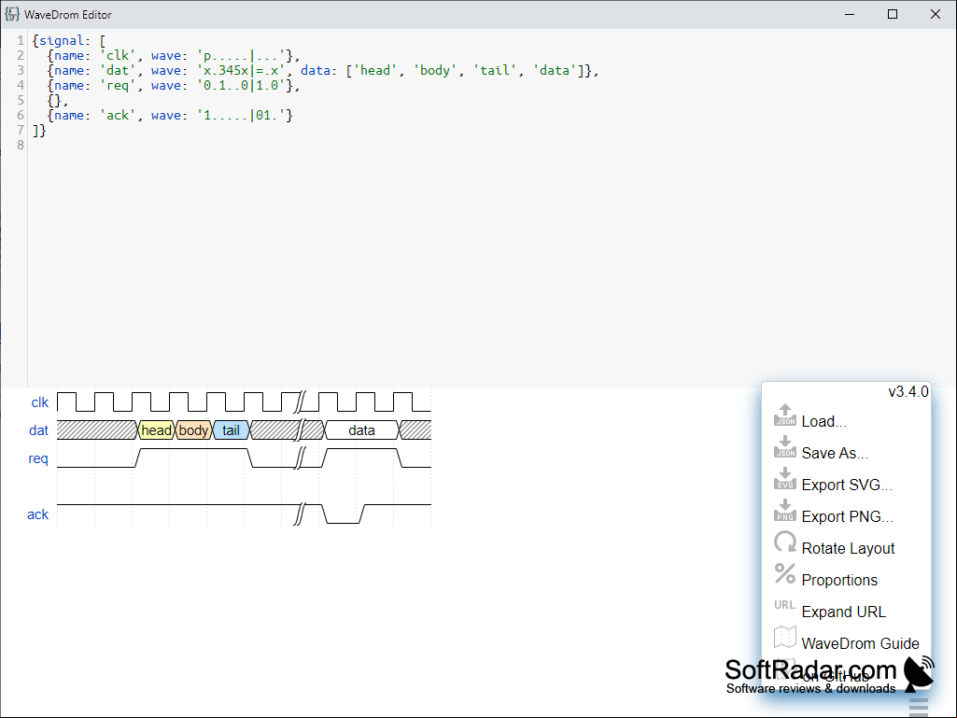This screenshot has height=718, width=957.
Task: Click the '0.1..0|1.0' wave string in line 4
Action: pos(241,86)
